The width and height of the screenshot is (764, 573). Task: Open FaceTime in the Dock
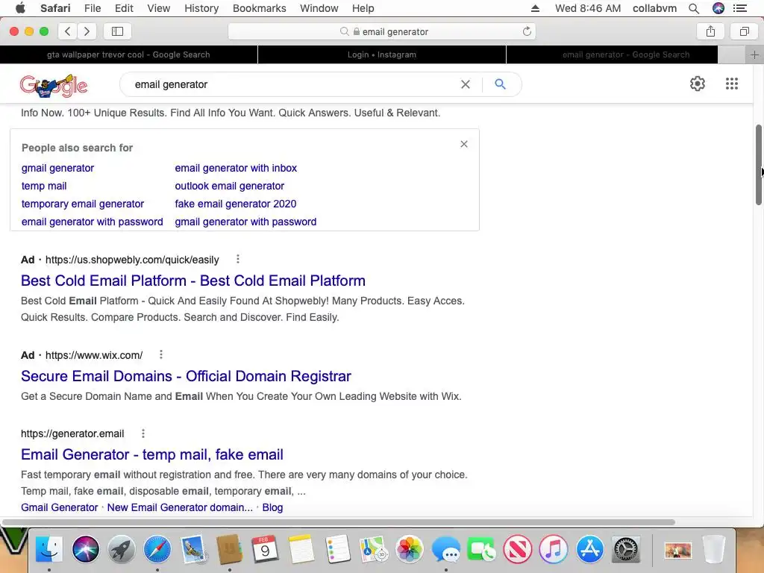(x=481, y=549)
